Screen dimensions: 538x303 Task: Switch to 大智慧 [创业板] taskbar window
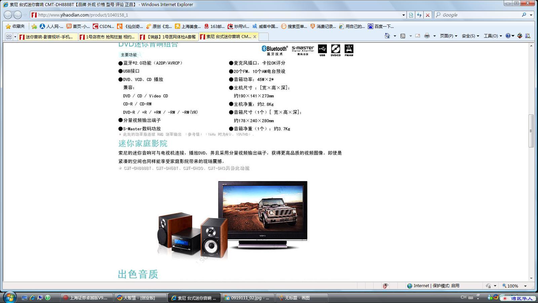(140, 298)
